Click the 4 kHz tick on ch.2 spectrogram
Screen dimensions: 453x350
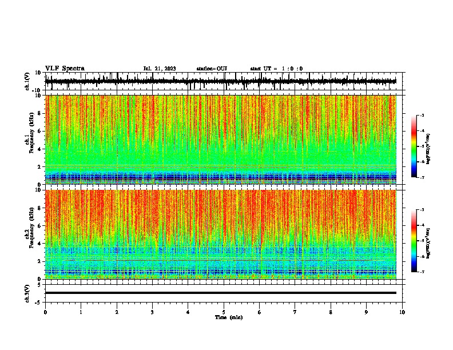tap(40, 244)
